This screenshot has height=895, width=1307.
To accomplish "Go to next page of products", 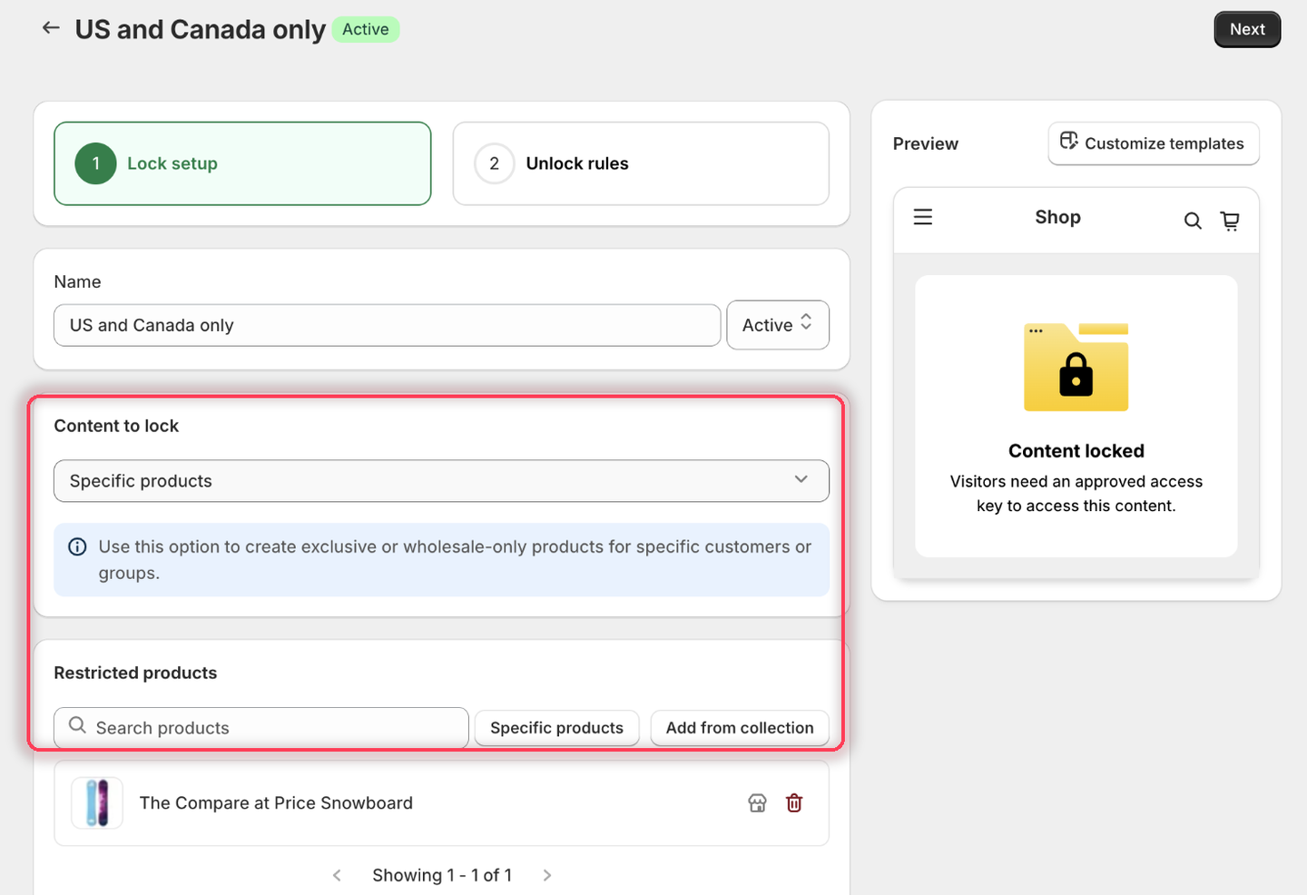I will 547,875.
